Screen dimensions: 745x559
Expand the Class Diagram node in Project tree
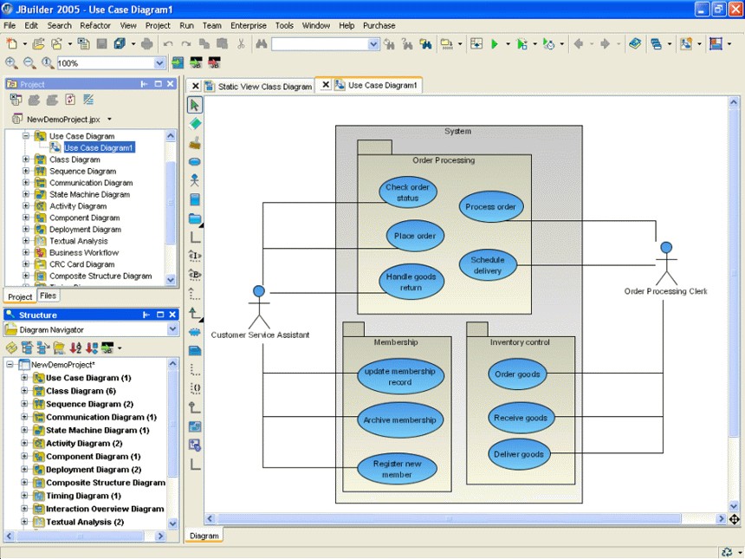[26, 159]
